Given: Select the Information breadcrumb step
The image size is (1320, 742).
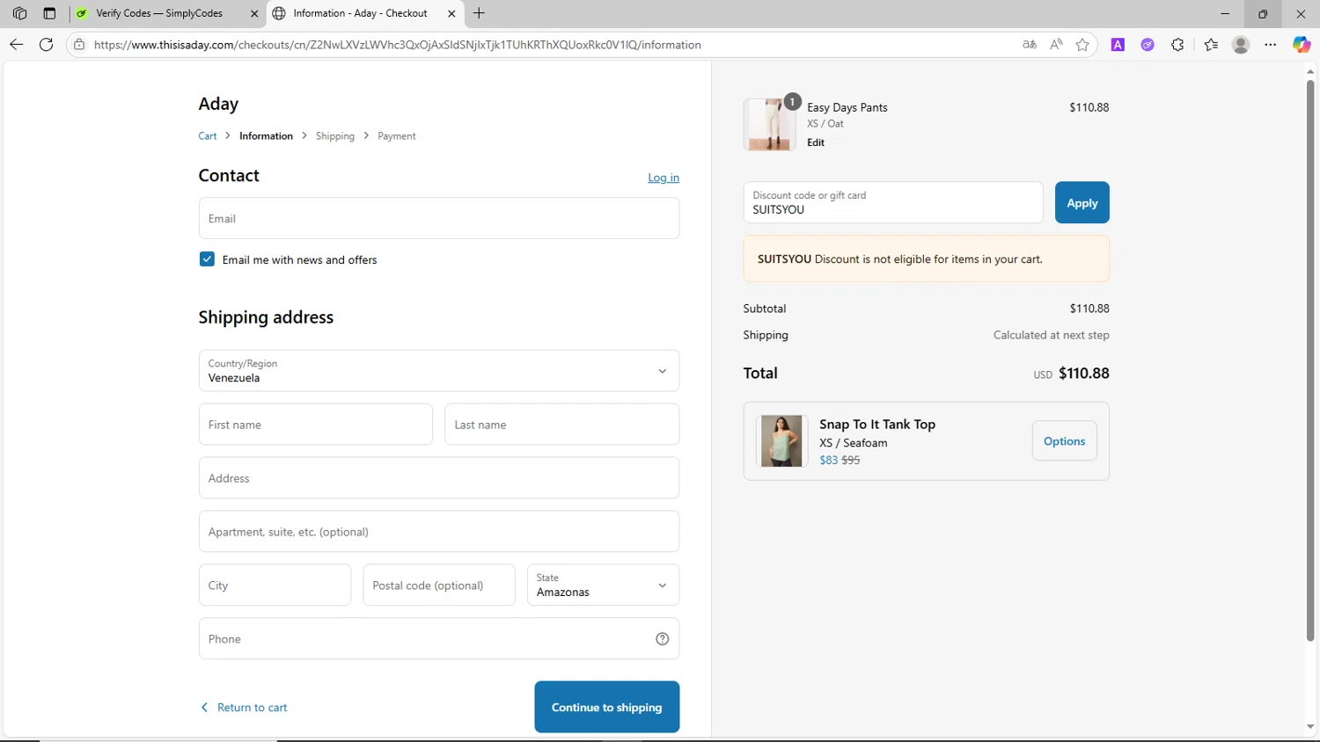Looking at the screenshot, I should tap(266, 136).
